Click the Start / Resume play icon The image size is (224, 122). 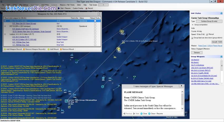[x=59, y=8]
